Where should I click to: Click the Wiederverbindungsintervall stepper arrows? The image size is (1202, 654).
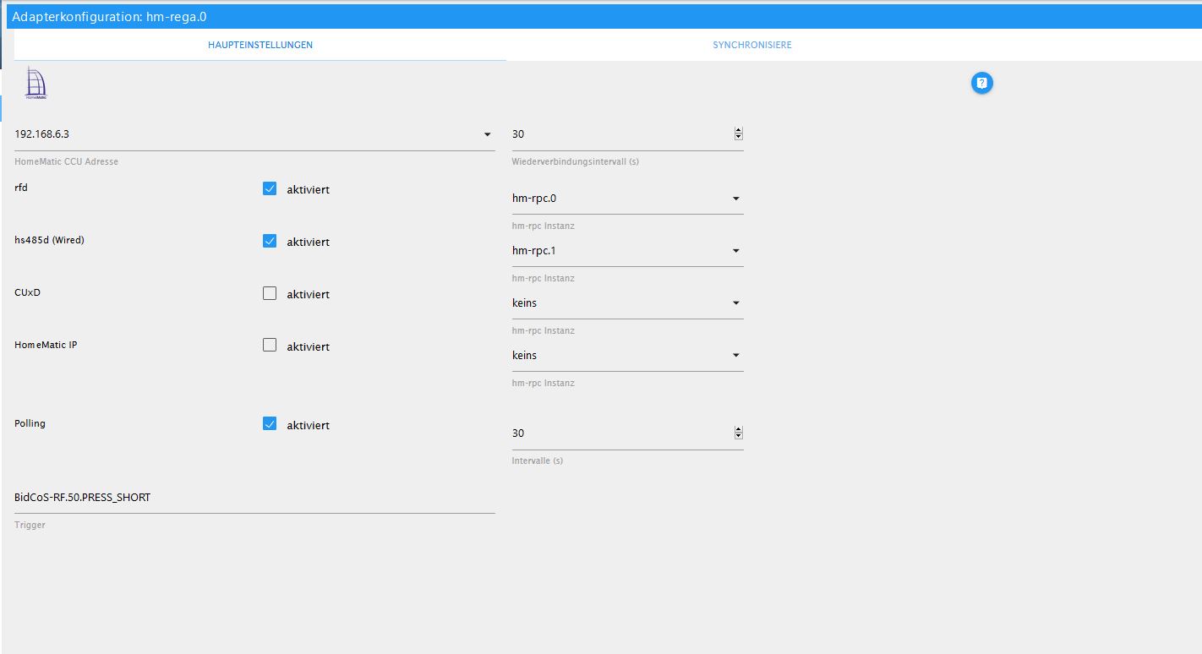pyautogui.click(x=739, y=134)
